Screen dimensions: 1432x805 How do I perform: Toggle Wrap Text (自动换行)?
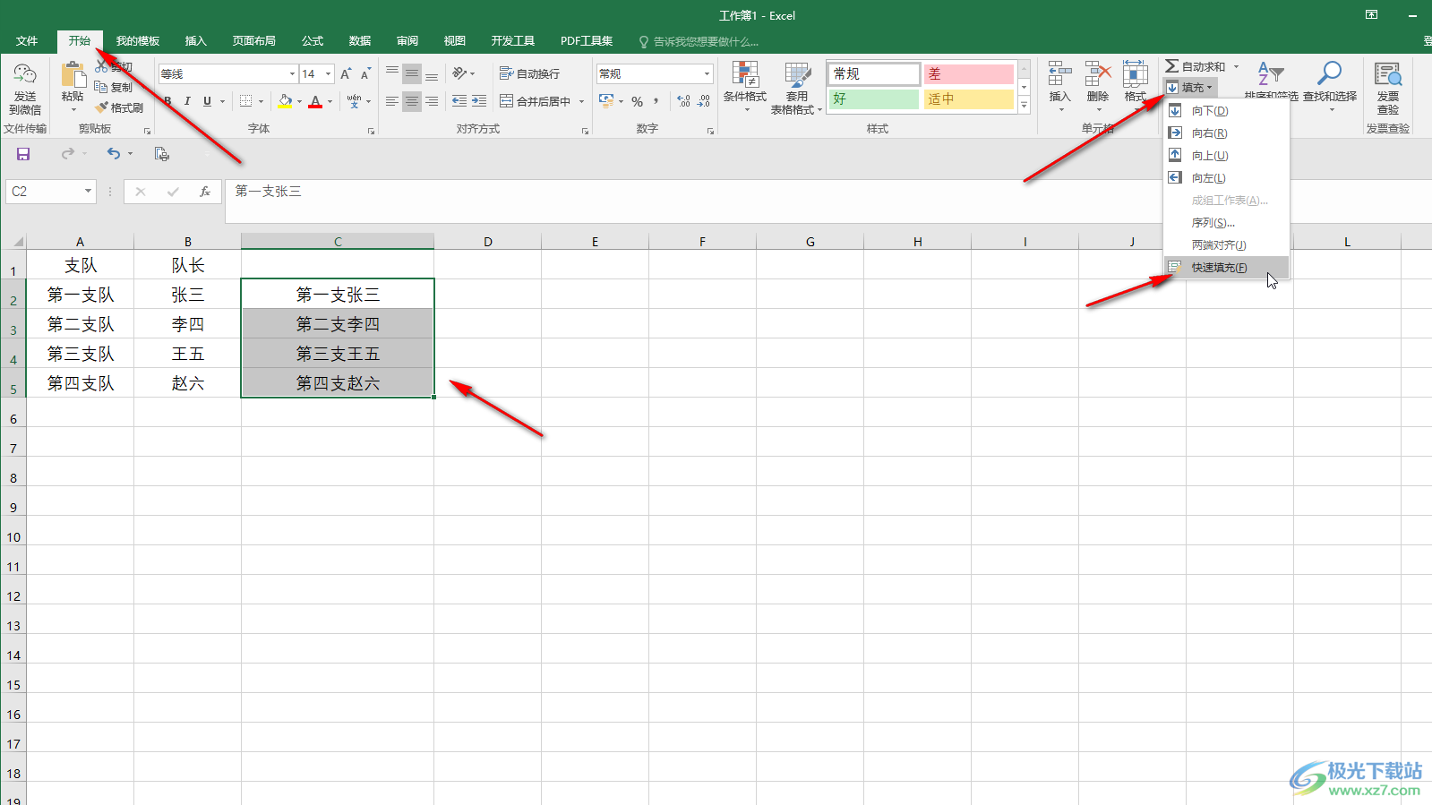click(x=529, y=73)
